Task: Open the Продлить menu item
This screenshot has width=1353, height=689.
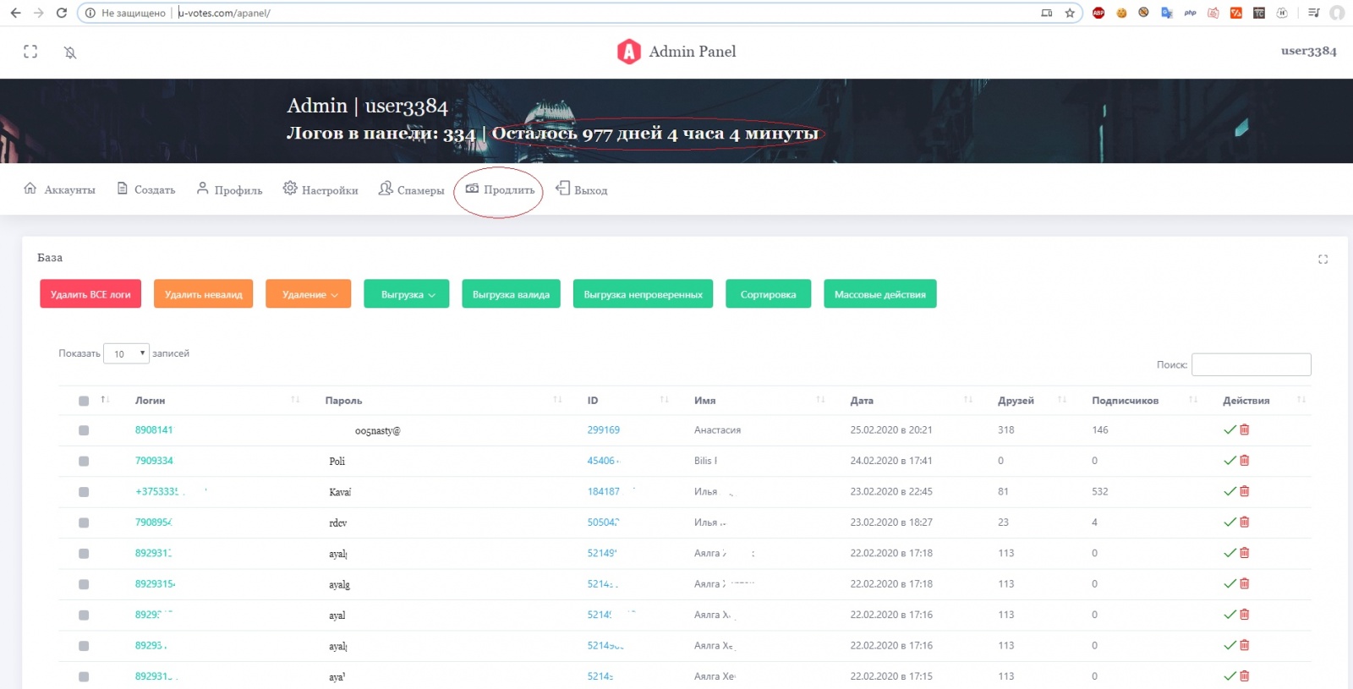Action: tap(501, 189)
